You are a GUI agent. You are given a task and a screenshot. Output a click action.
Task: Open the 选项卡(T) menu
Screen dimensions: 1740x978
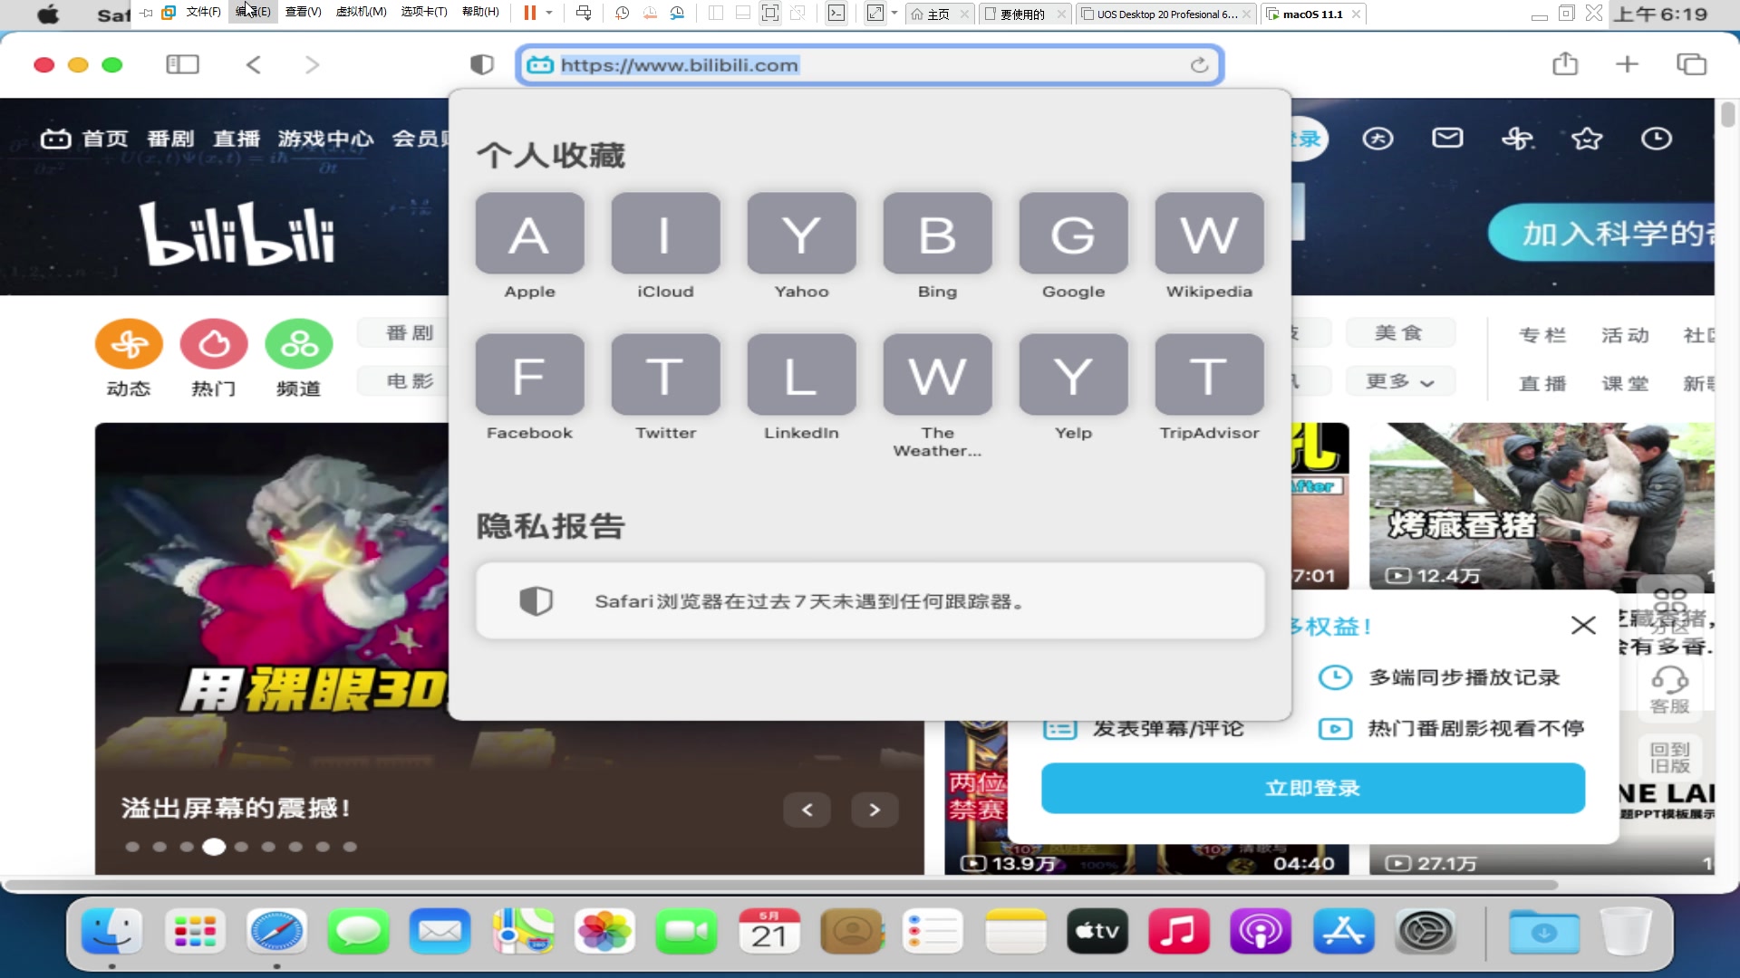click(x=424, y=13)
